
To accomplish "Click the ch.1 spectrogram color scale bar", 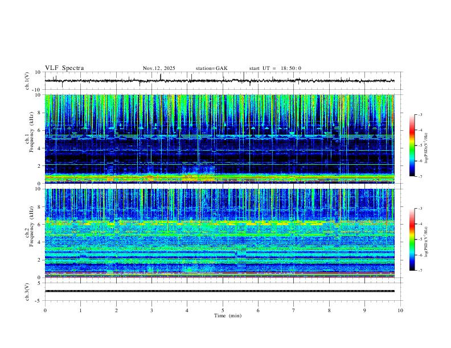I will pyautogui.click(x=412, y=146).
